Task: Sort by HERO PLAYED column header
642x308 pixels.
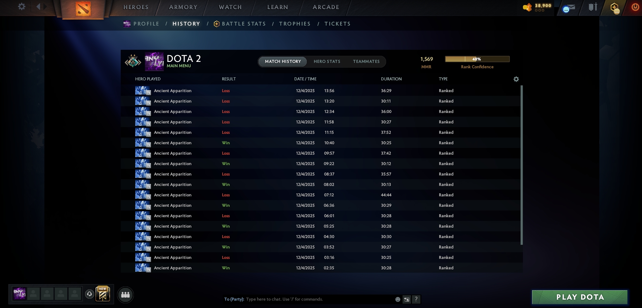Action: click(148, 79)
